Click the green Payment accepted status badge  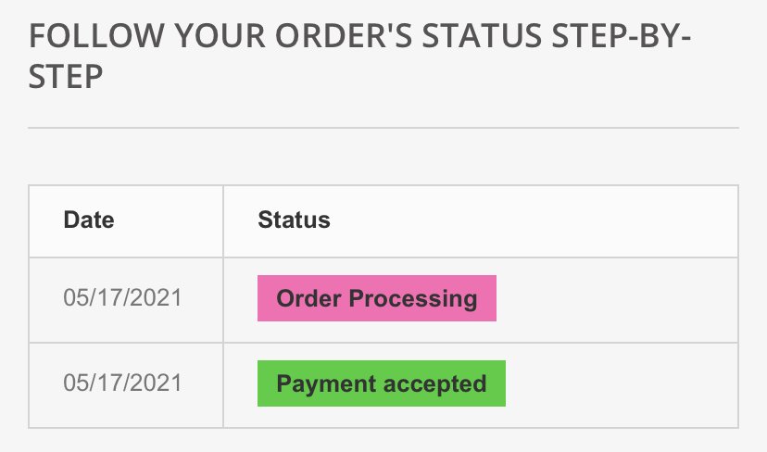pos(382,383)
